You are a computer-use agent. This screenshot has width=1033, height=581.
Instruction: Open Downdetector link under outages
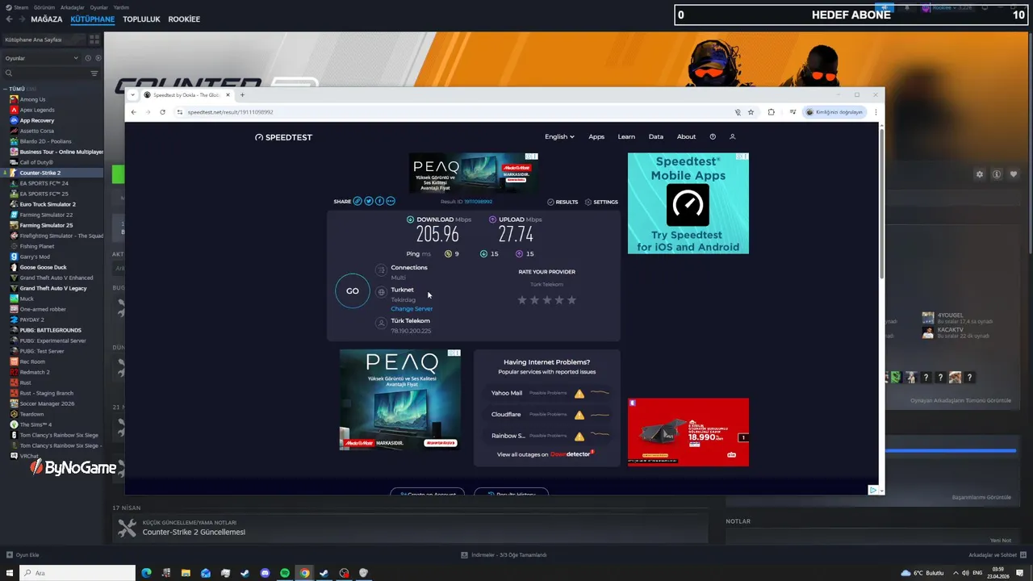point(571,454)
